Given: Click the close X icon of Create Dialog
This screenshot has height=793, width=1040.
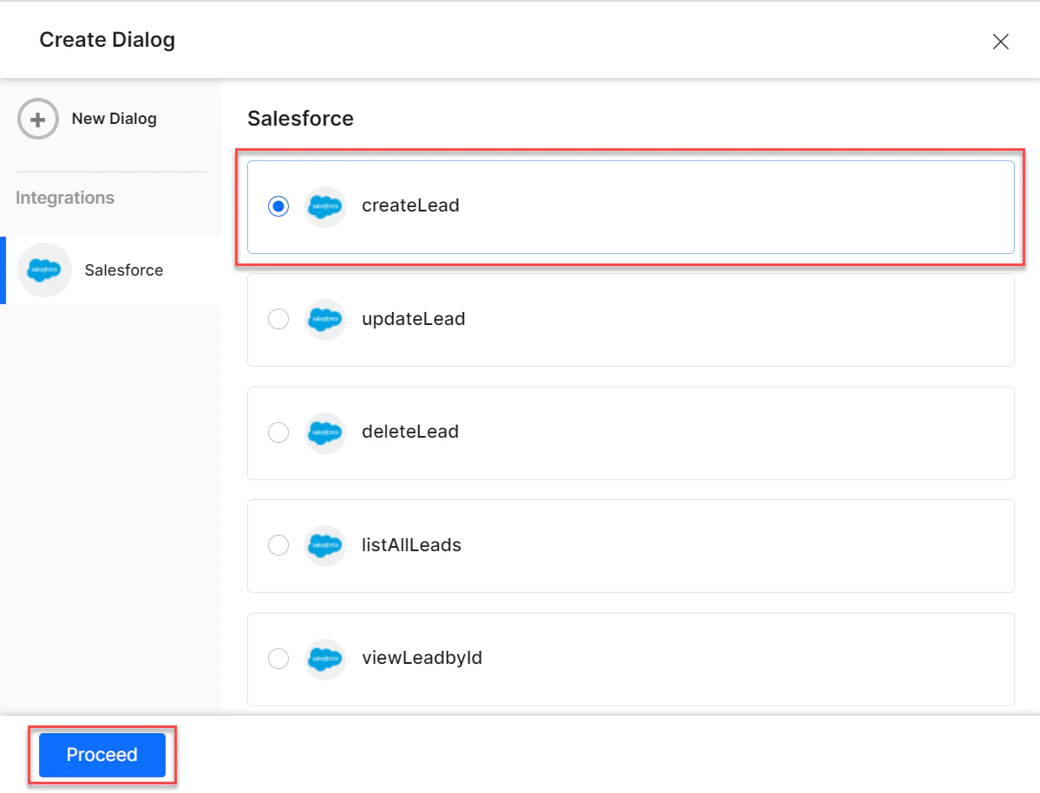Looking at the screenshot, I should 1000,41.
